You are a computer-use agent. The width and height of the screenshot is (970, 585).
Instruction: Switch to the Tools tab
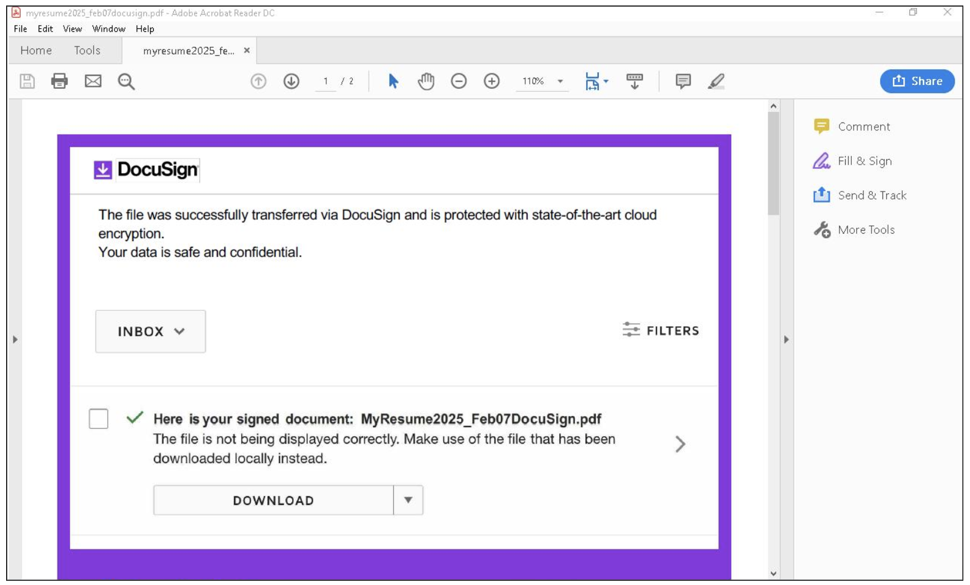click(87, 50)
